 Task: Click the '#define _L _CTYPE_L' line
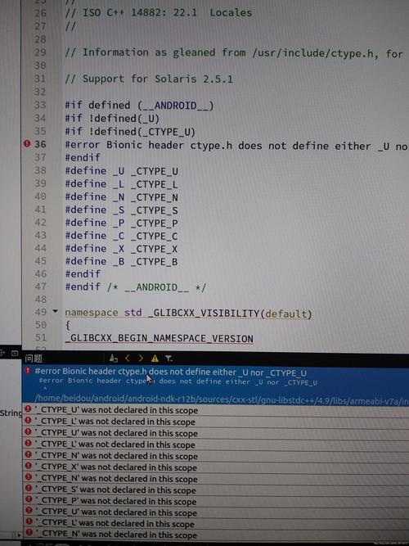[x=121, y=184]
